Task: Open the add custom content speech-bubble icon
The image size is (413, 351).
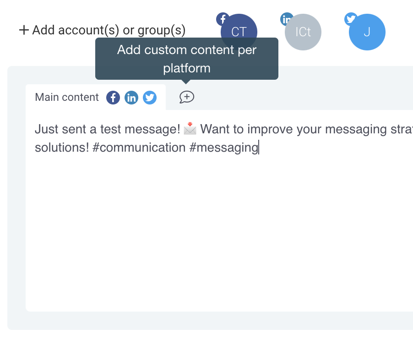Action: (x=187, y=97)
